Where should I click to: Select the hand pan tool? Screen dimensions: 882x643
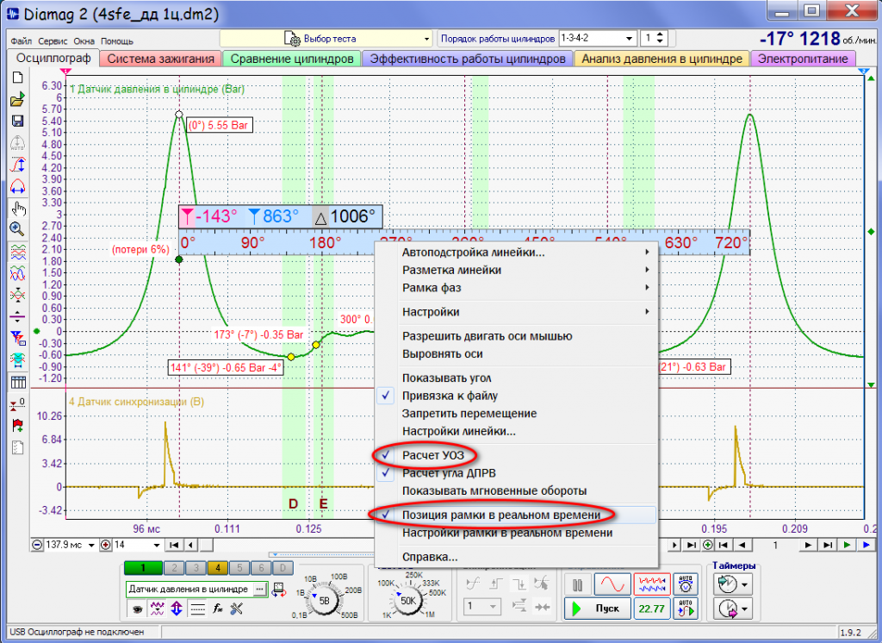pyautogui.click(x=19, y=209)
